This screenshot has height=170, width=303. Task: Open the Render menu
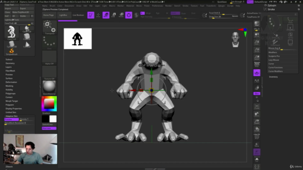coord(169,6)
